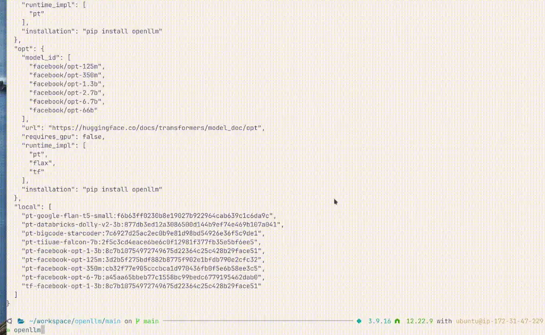545x335 pixels.
Task: Select the "facebook/opt-6.7b" entry
Action: tap(67, 101)
